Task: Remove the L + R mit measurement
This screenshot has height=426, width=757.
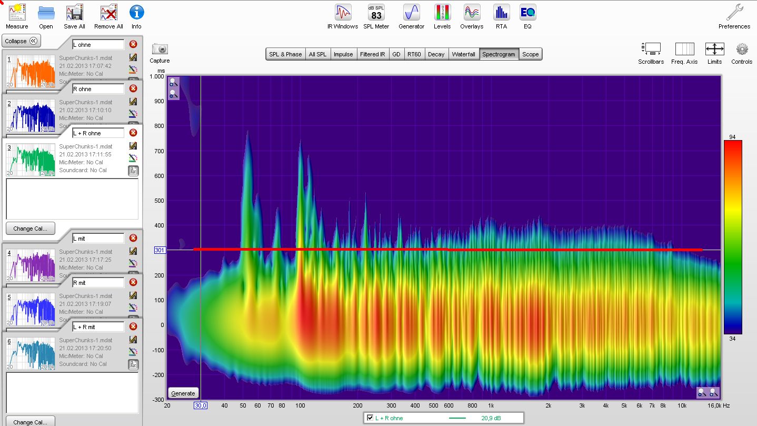Action: click(x=133, y=326)
